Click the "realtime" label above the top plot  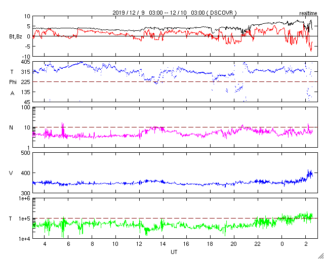[308, 14]
